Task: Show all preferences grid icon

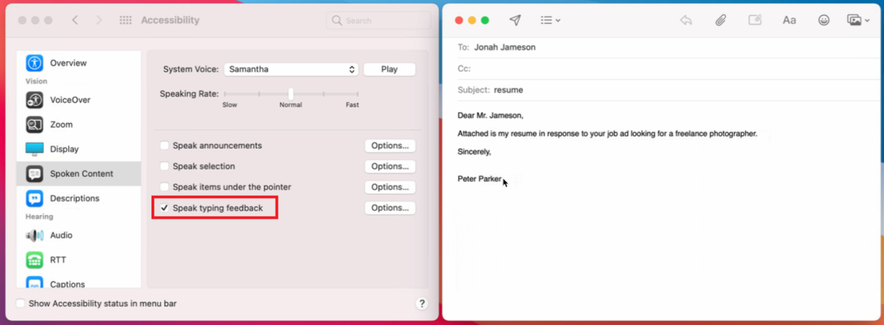Action: 125,20
